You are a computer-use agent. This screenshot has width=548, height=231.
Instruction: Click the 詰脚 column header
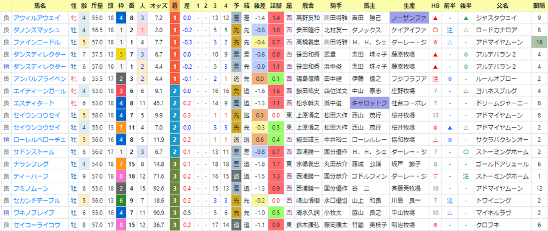pyautogui.click(x=276, y=5)
